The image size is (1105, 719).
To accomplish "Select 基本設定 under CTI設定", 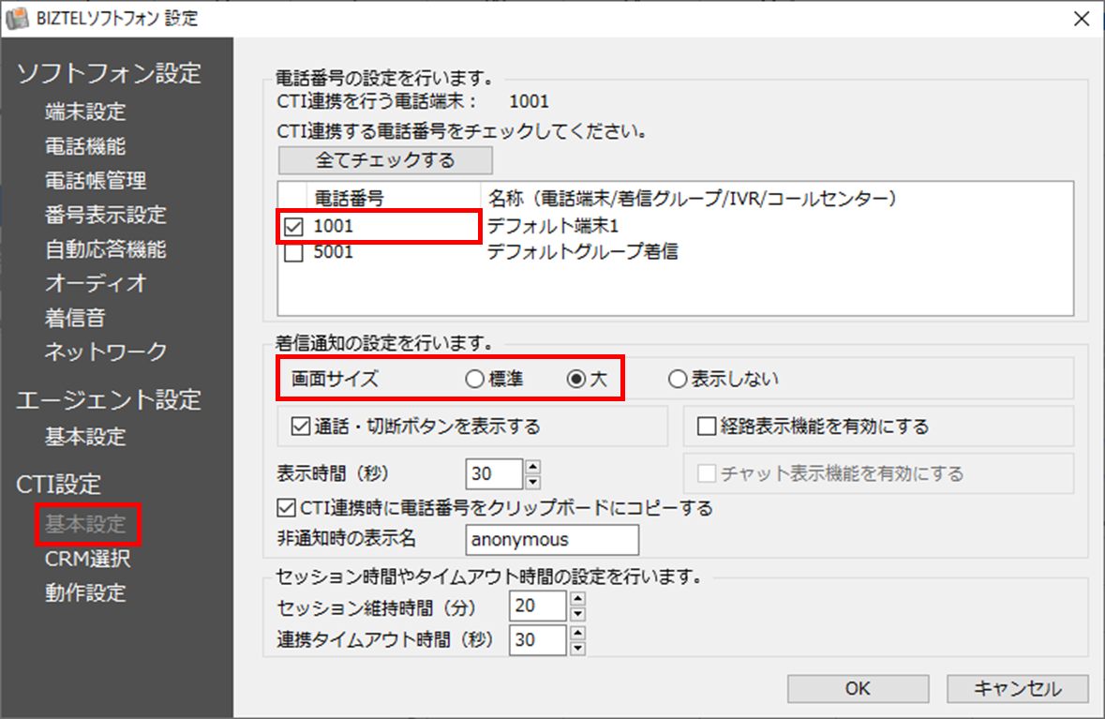I will [85, 524].
